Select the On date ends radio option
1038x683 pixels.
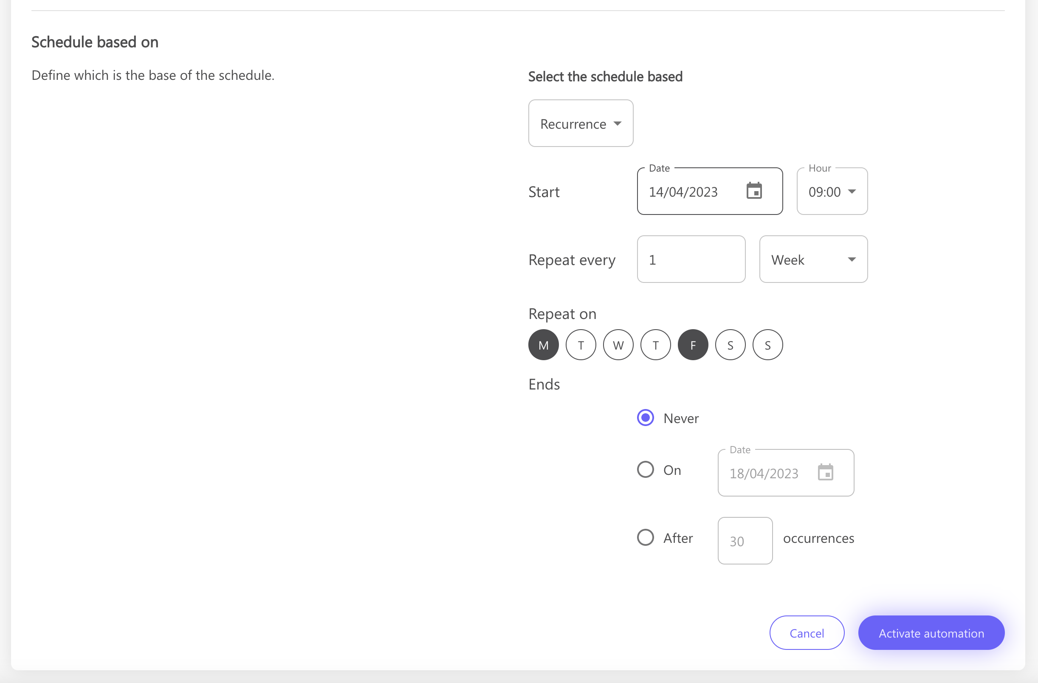click(x=646, y=470)
